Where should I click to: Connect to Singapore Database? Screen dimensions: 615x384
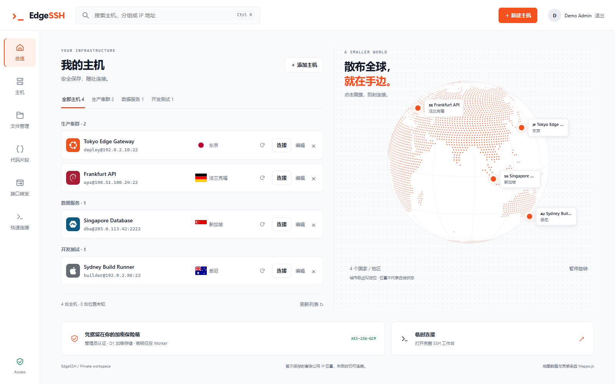click(282, 224)
